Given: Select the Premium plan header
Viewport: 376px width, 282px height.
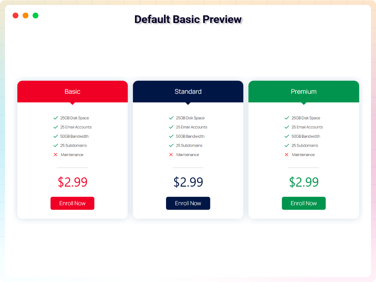Looking at the screenshot, I should point(304,91).
